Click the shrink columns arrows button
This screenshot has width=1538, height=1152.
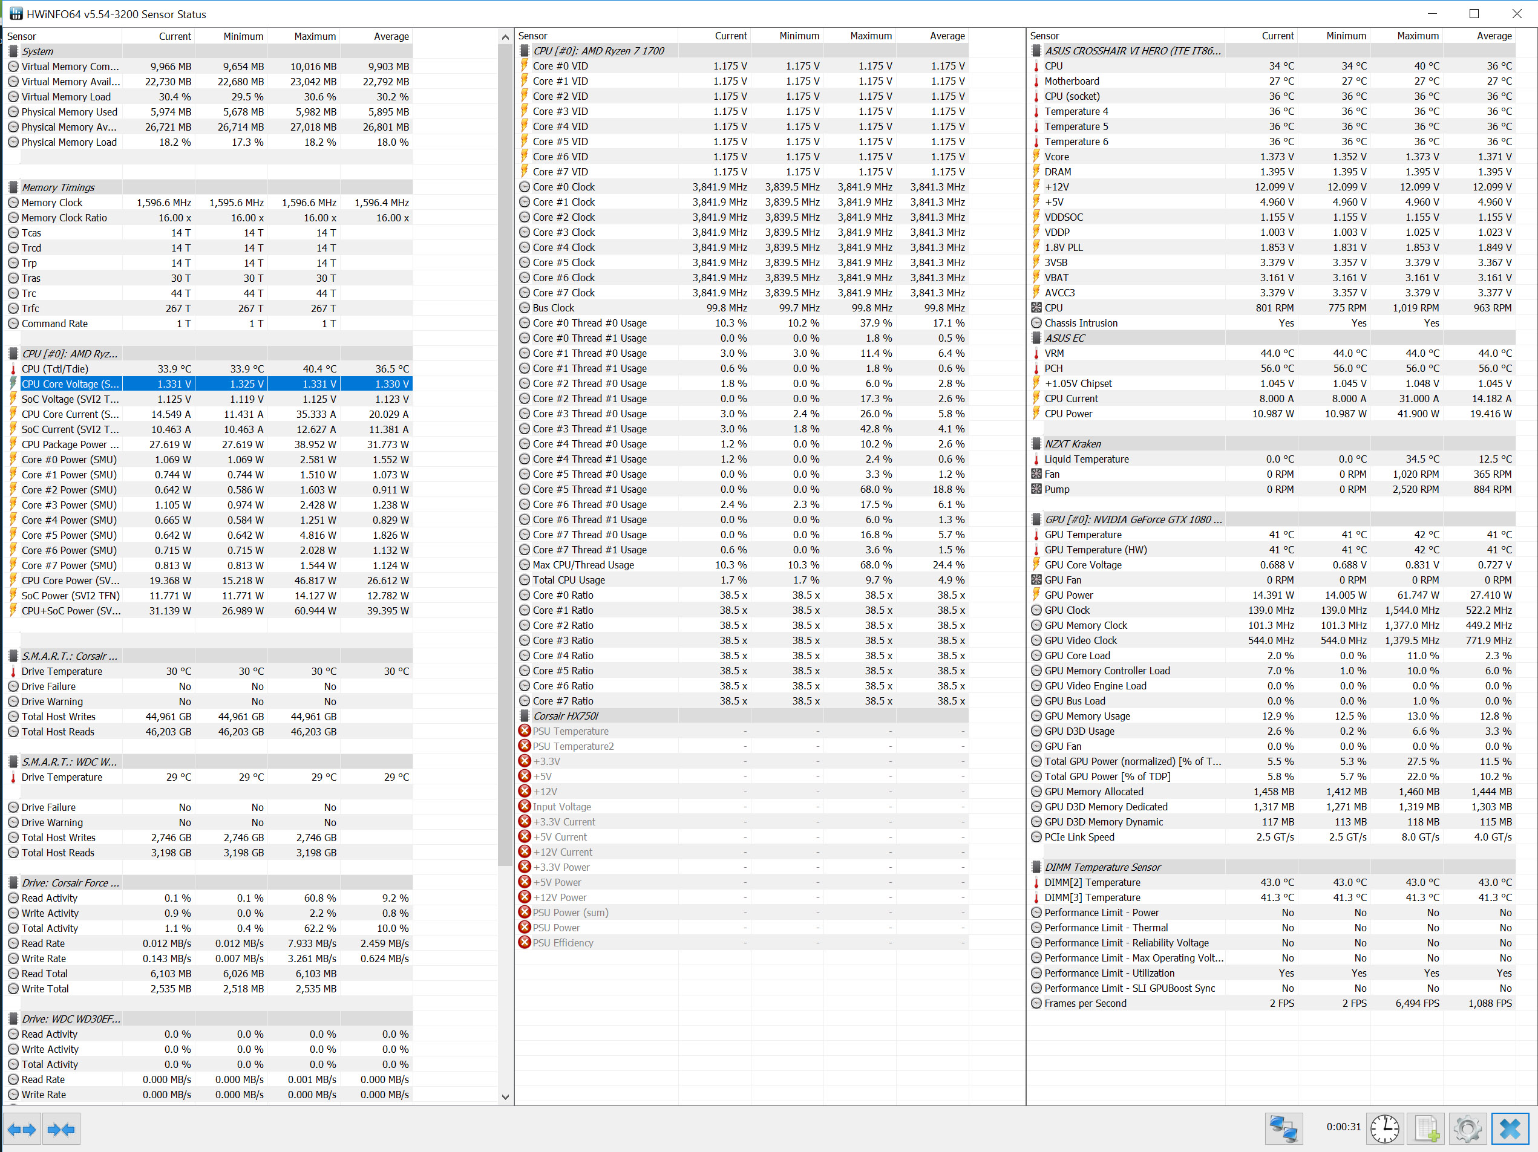tap(61, 1129)
